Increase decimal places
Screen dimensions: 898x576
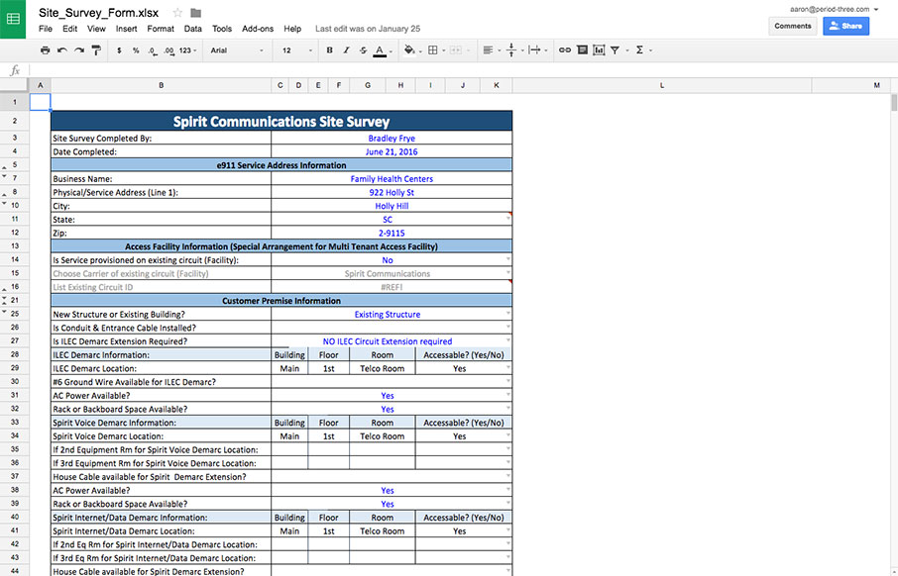click(x=168, y=50)
